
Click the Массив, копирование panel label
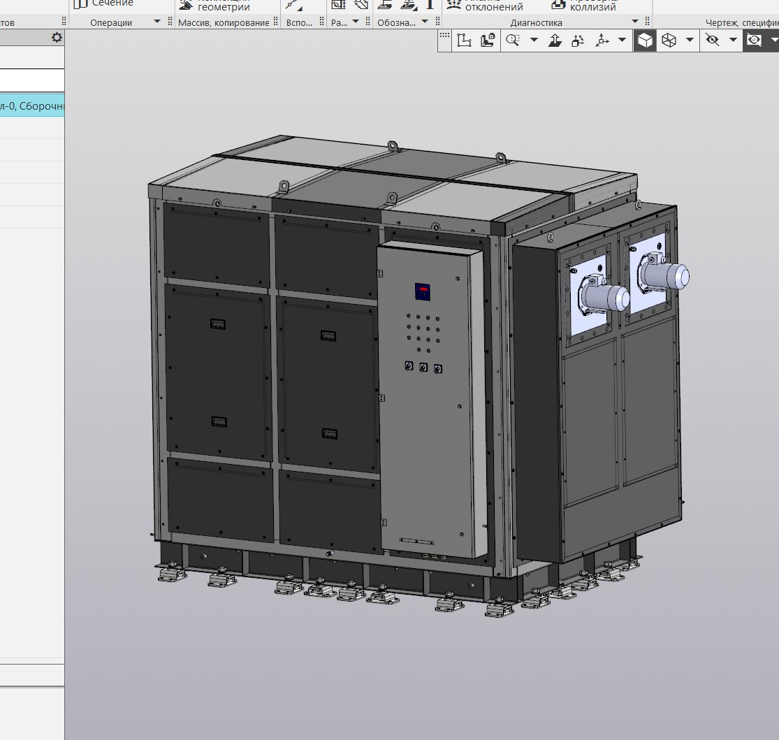pyautogui.click(x=224, y=22)
